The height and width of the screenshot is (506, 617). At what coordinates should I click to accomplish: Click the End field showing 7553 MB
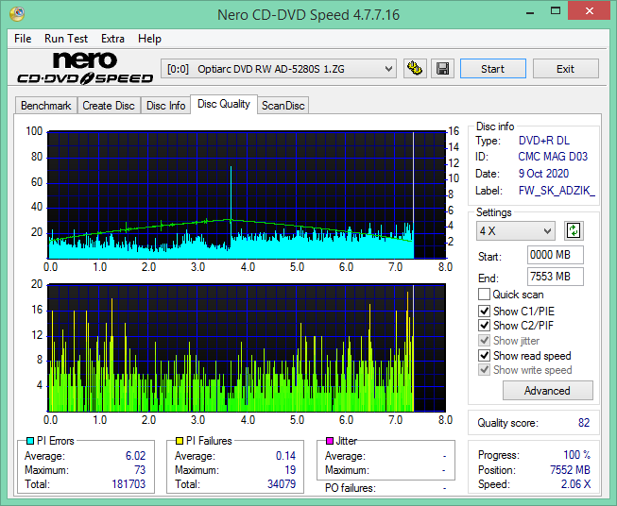point(556,277)
